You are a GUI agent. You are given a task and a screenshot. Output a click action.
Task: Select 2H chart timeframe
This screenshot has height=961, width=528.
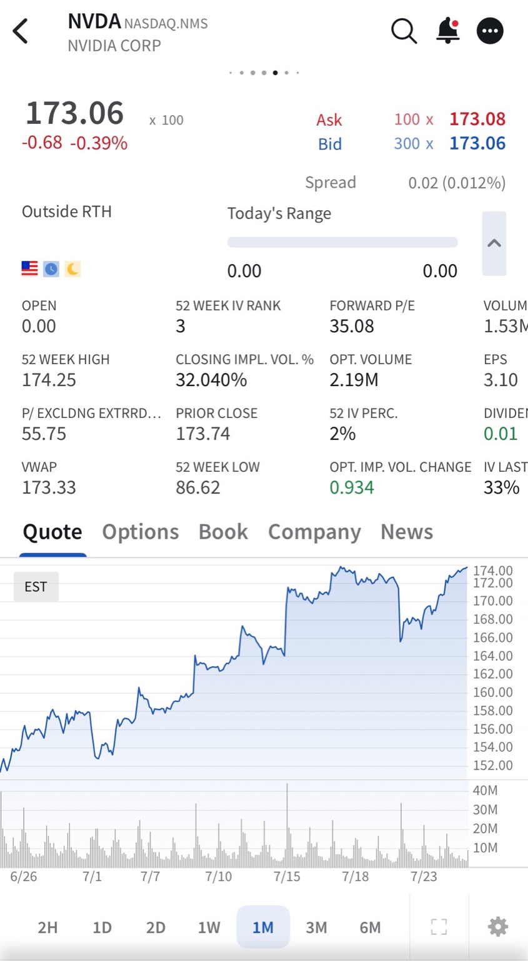47,927
